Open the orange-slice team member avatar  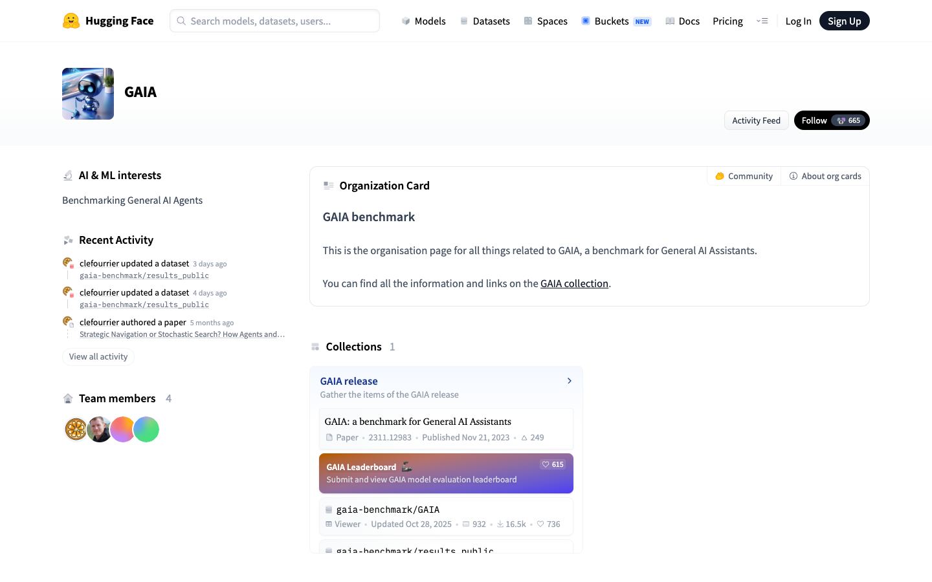76,429
